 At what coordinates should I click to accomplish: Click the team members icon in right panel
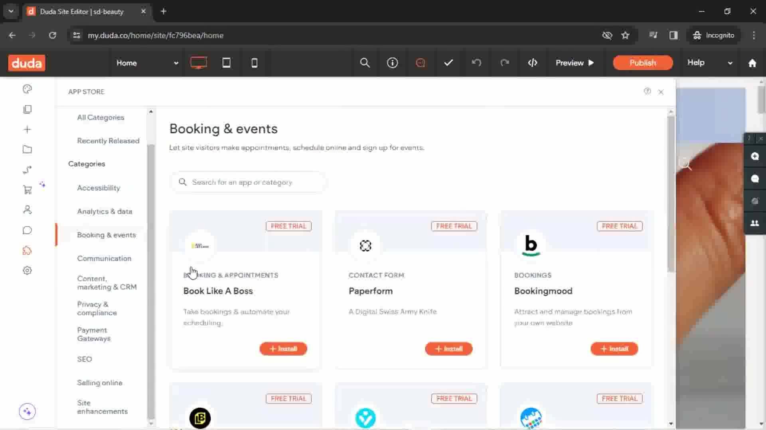755,223
